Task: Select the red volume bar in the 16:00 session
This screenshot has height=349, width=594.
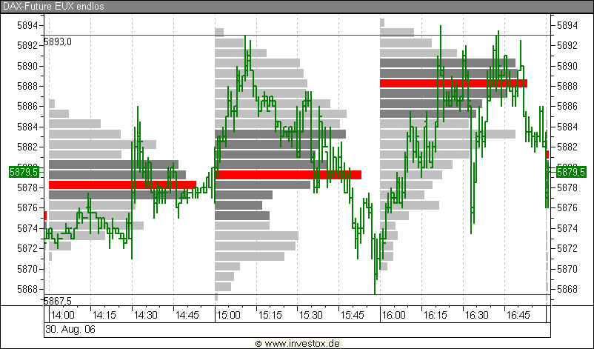Action: (x=453, y=83)
